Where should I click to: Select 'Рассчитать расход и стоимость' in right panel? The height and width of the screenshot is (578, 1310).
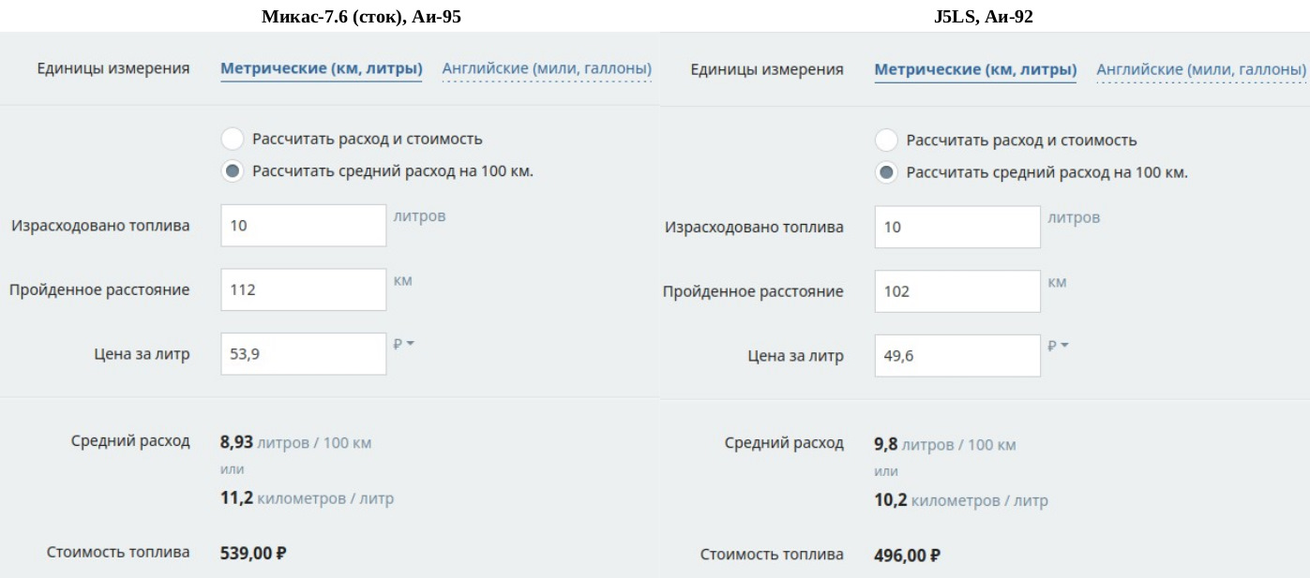pos(886,141)
